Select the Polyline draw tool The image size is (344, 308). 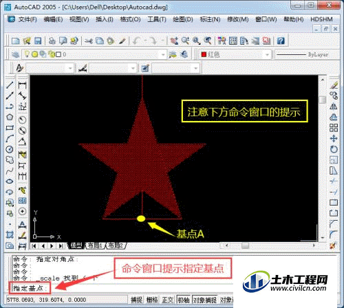tap(10, 106)
